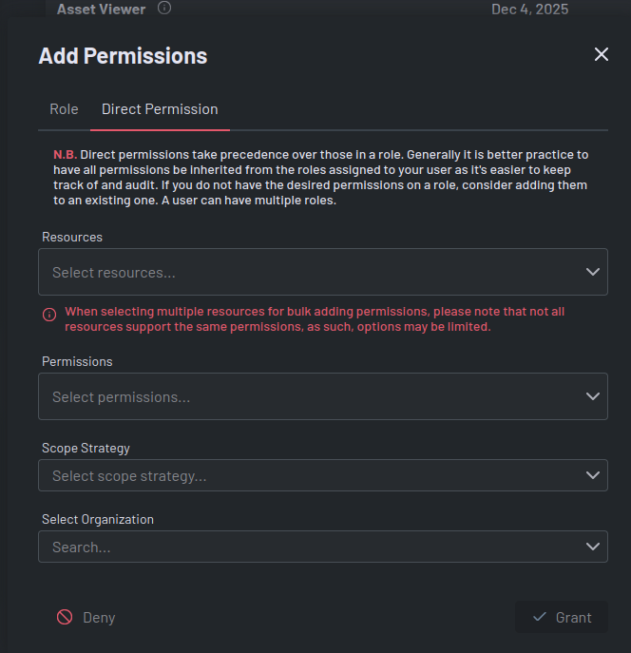Click the checkmark icon beside Grant
This screenshot has height=653, width=631.
(x=540, y=617)
